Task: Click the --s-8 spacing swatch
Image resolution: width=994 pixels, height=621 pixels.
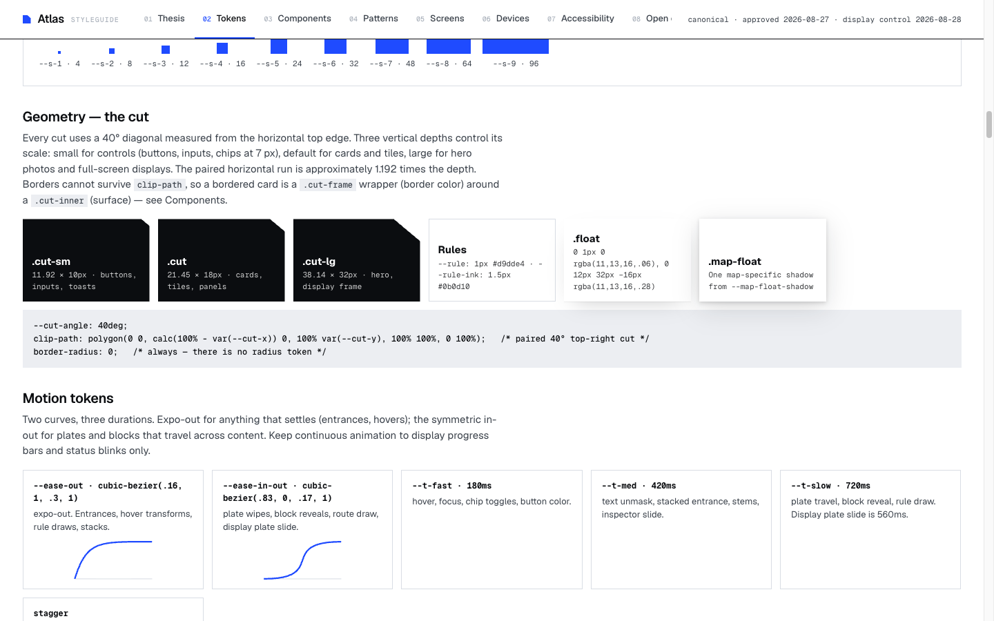Action: click(449, 46)
